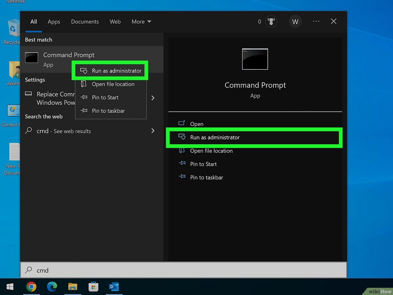Expand cmd web results arrow
Image resolution: width=393 pixels, height=295 pixels.
(x=153, y=131)
